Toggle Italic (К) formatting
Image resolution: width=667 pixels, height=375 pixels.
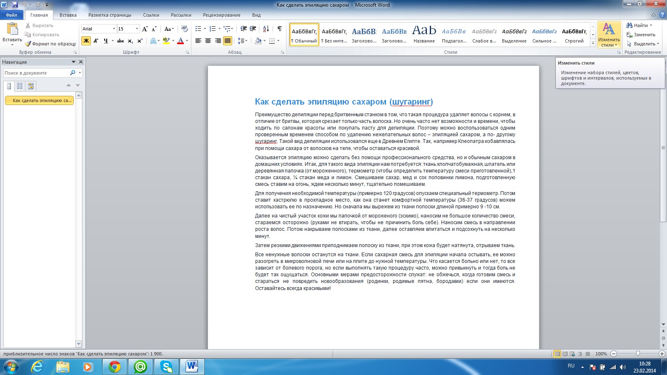[x=96, y=41]
